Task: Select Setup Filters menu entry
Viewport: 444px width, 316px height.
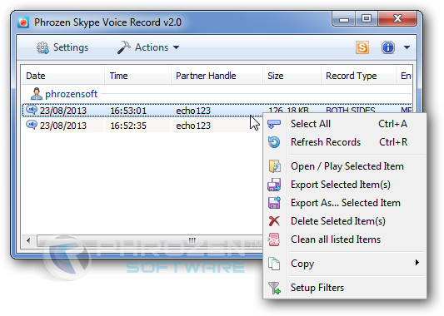Action: coord(345,288)
